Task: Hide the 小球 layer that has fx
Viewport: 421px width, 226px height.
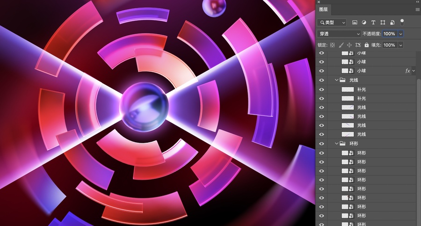Action: point(321,71)
